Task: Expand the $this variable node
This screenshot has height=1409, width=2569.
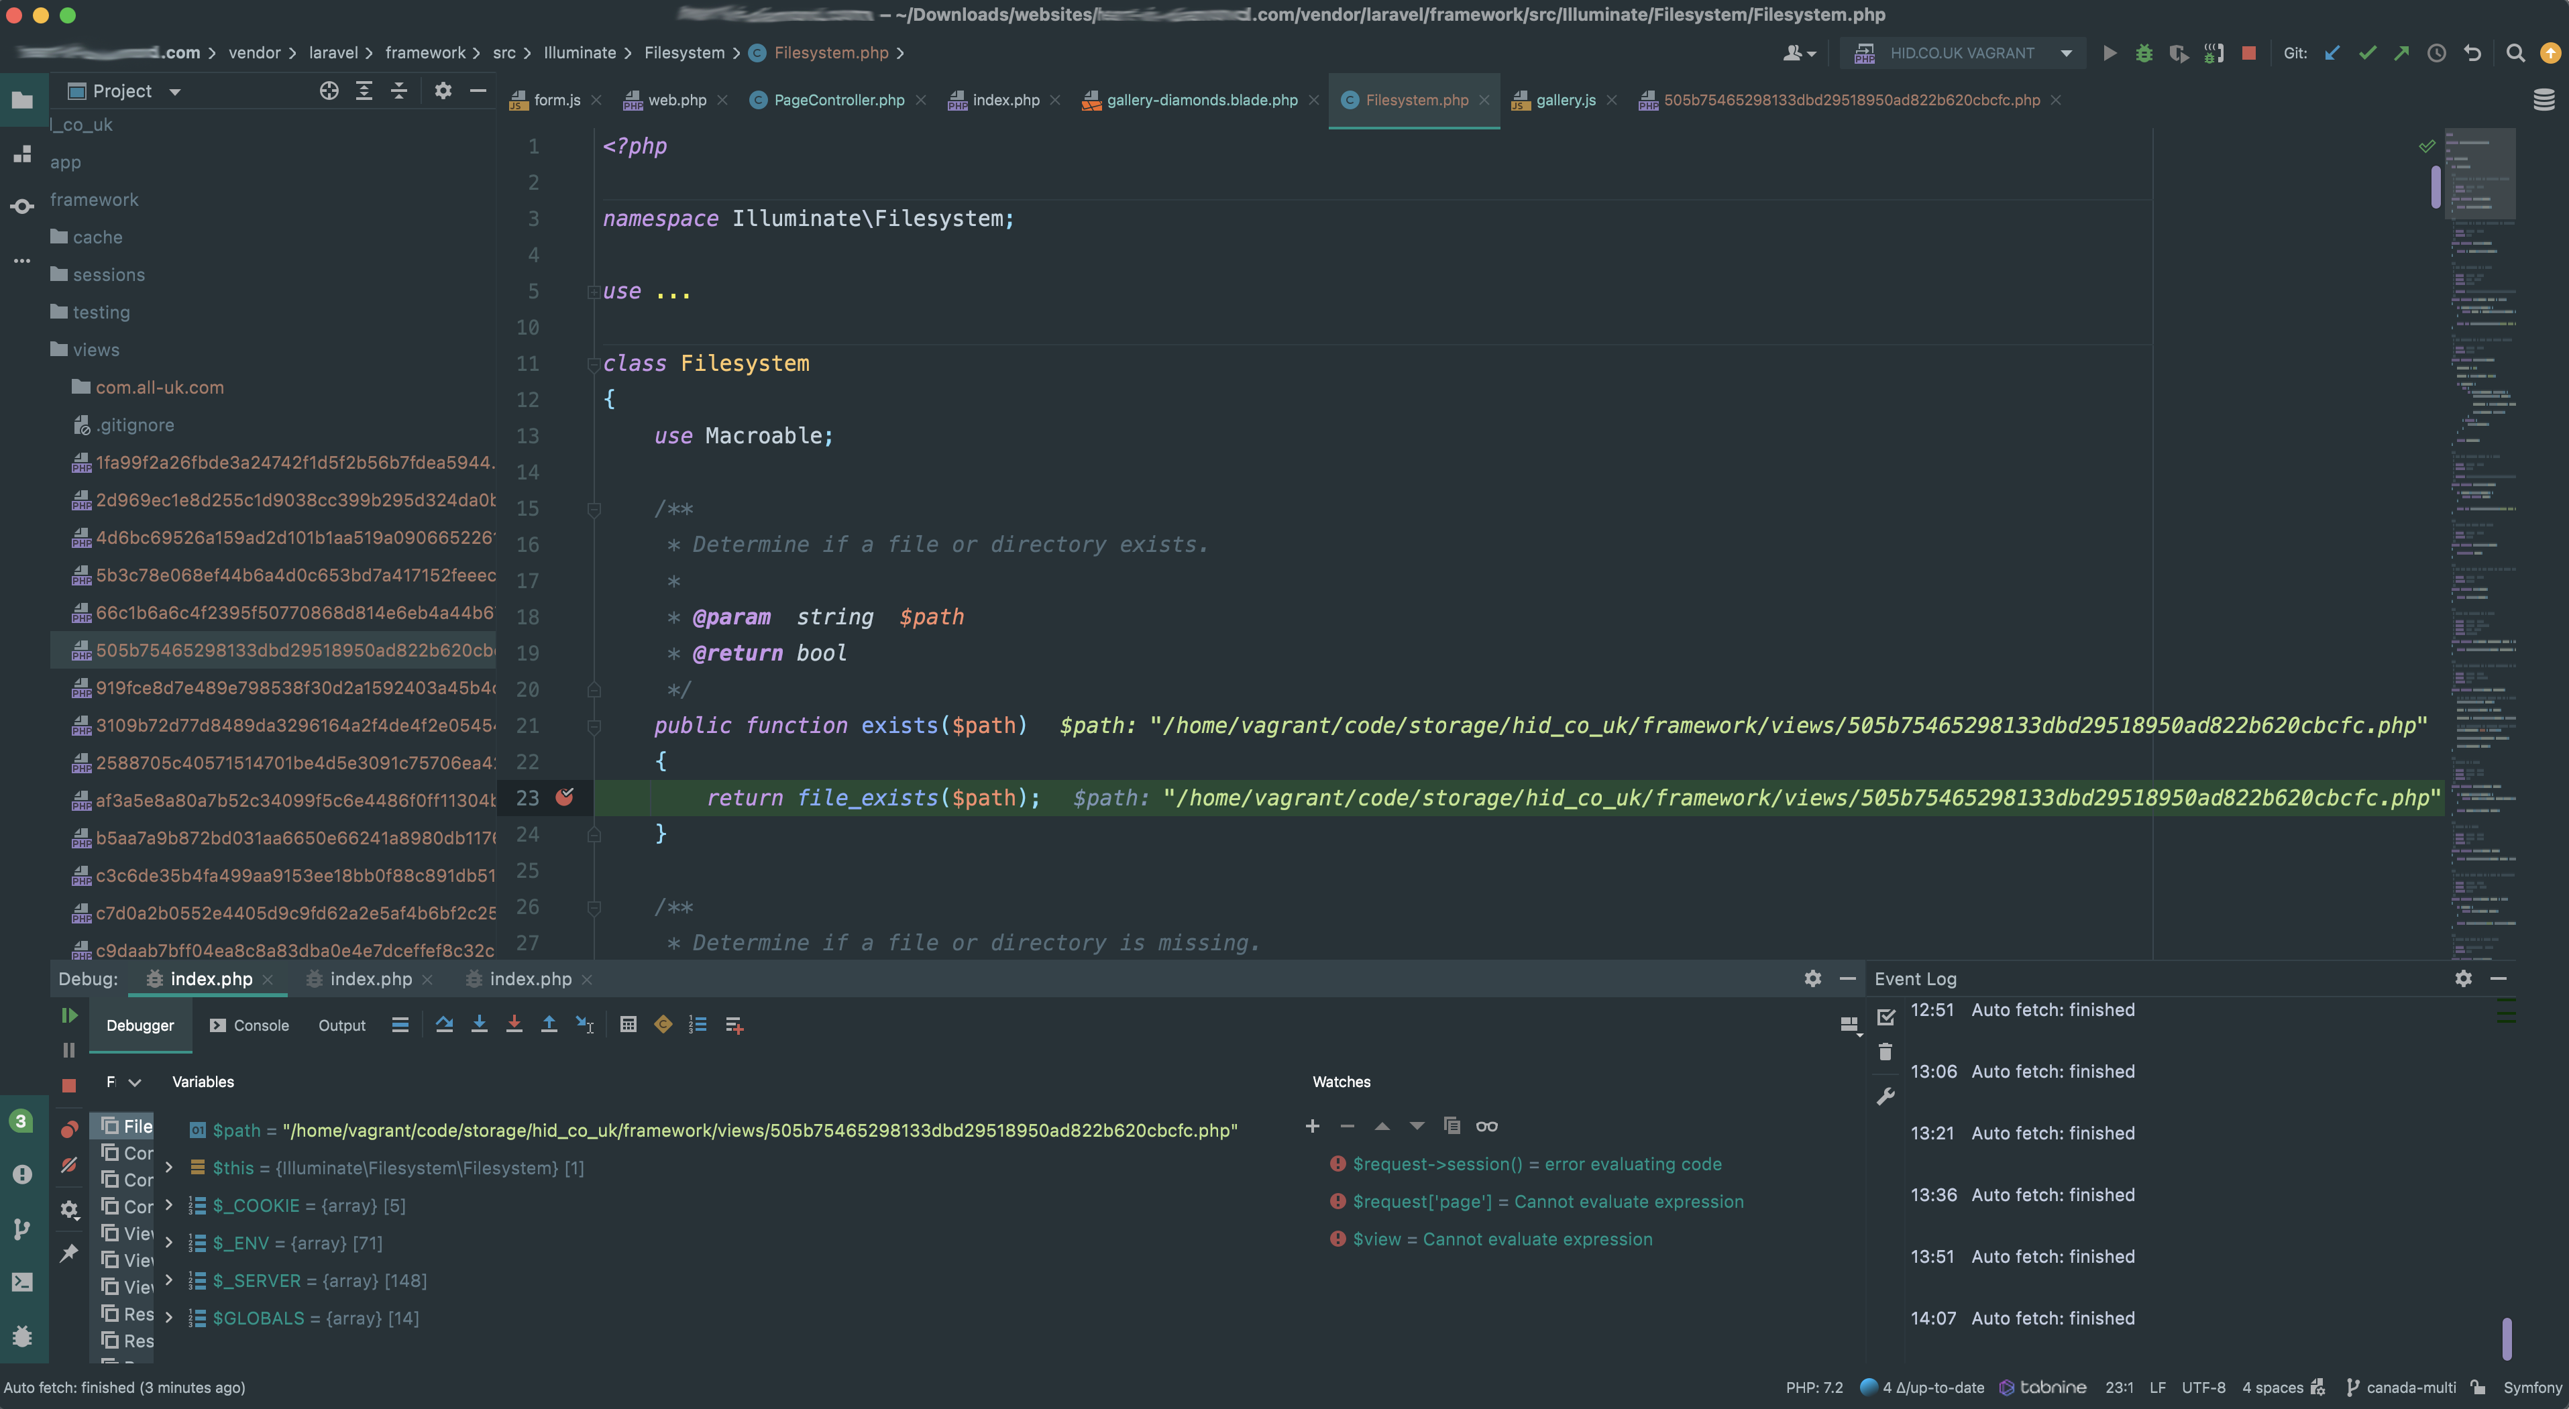Action: 168,1168
